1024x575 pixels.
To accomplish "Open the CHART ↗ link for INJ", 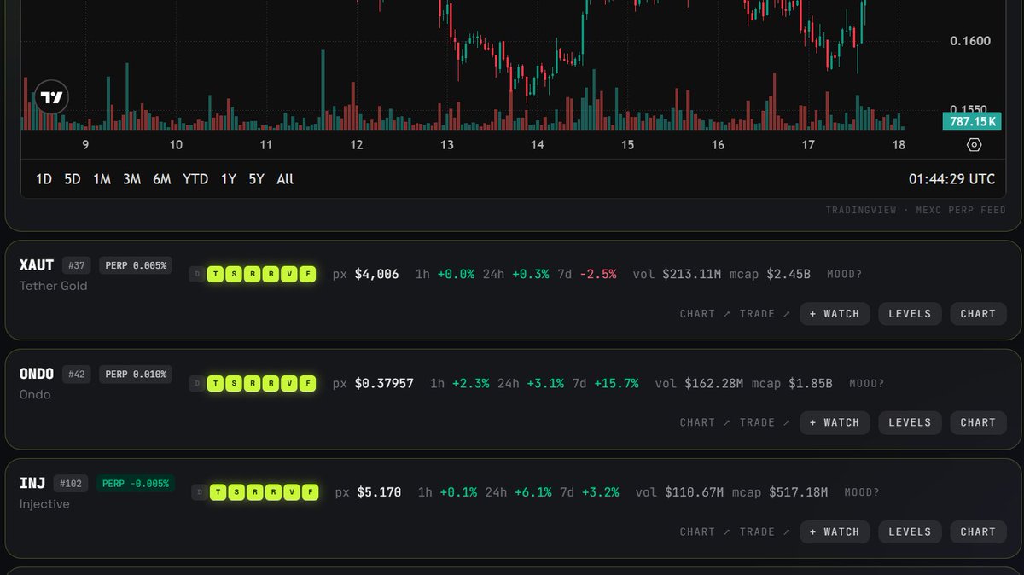I will point(705,531).
